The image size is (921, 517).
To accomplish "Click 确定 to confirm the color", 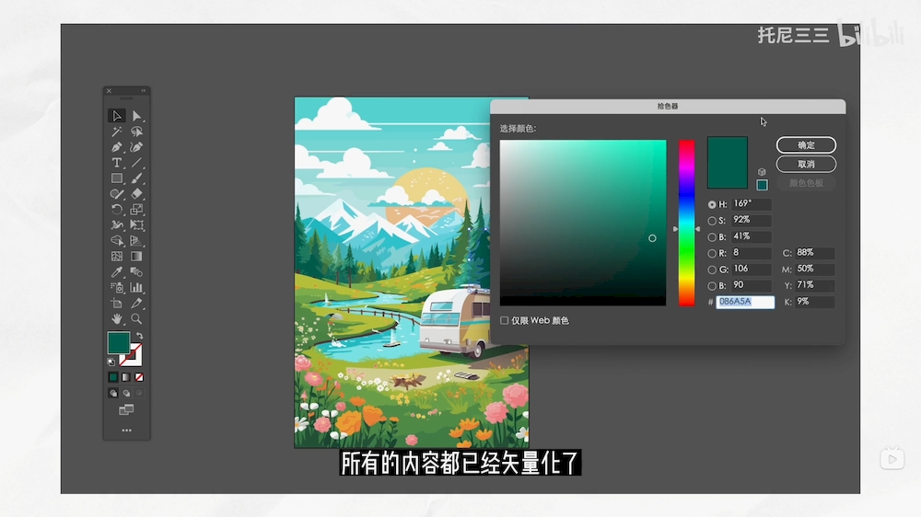I will 806,145.
